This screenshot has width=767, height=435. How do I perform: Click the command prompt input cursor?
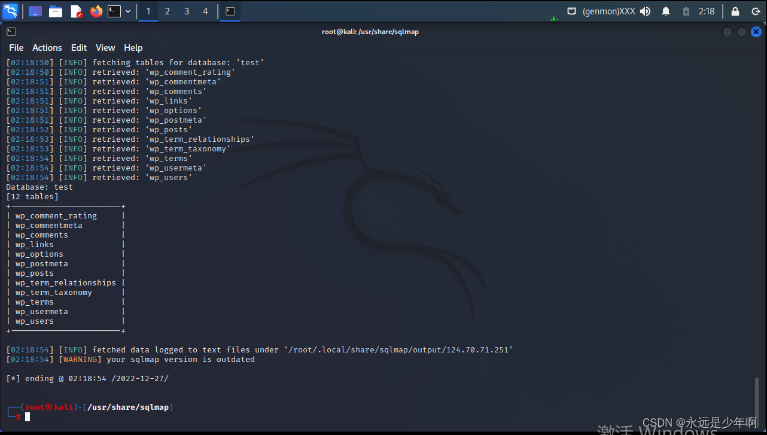[28, 416]
